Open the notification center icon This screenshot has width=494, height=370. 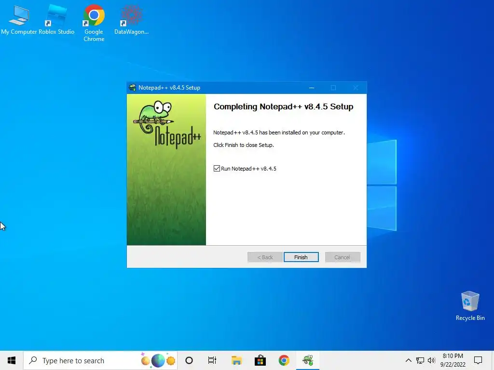tap(478, 360)
